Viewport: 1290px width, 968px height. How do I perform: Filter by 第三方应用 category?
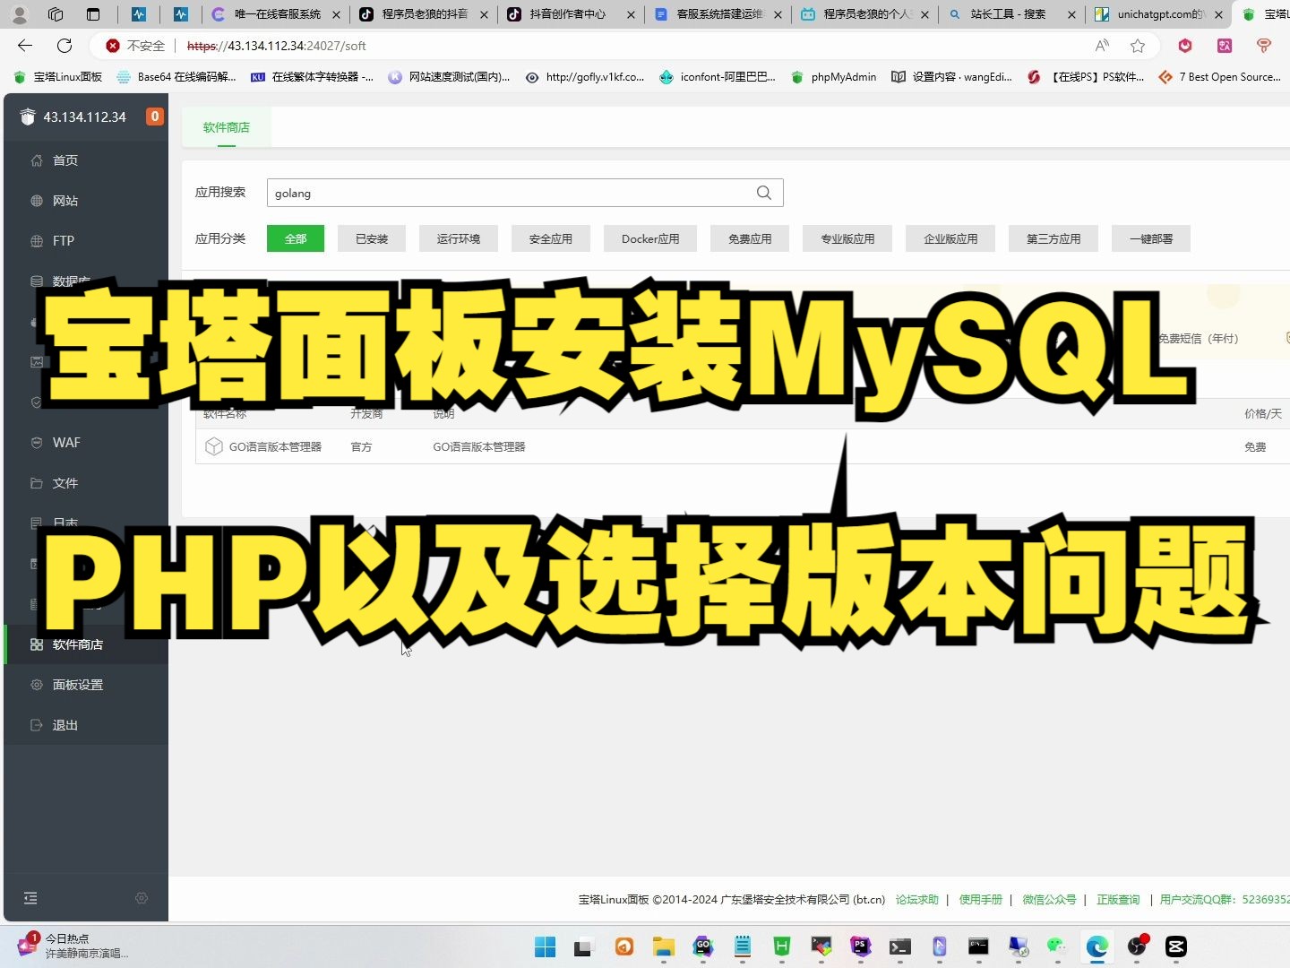1053,238
